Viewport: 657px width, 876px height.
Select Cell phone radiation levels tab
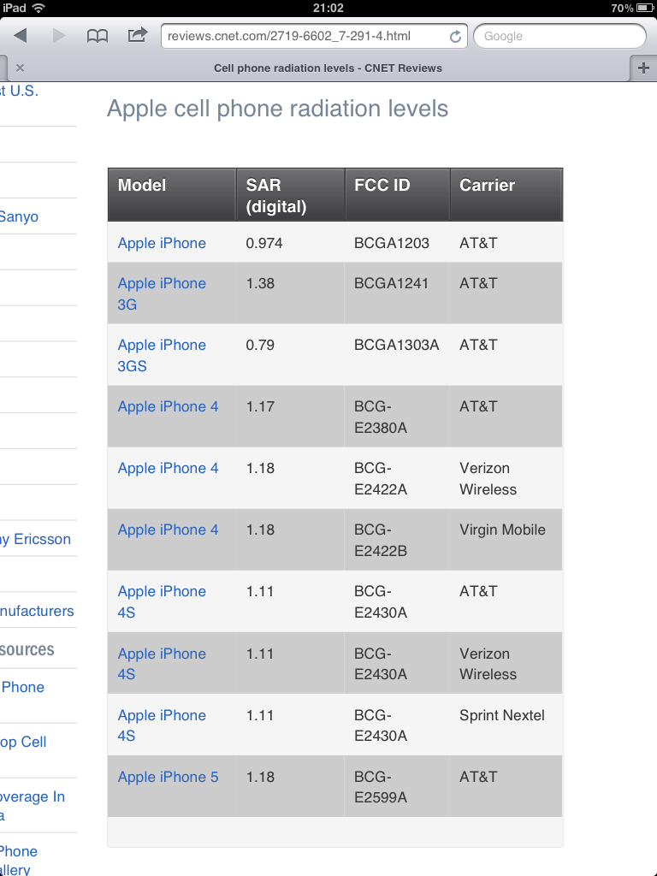(328, 68)
